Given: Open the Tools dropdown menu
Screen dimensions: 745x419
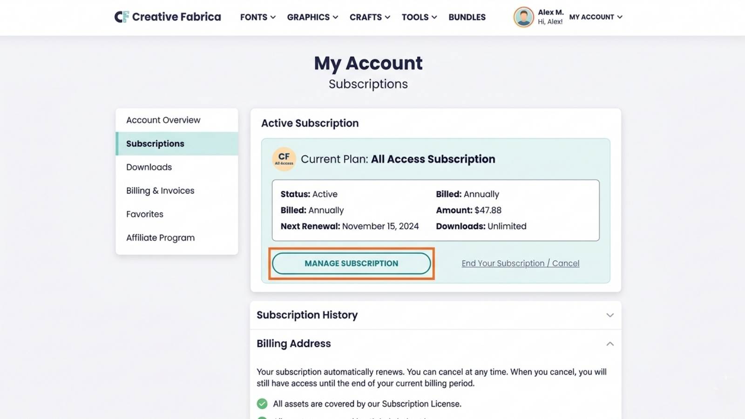Looking at the screenshot, I should click(x=419, y=17).
